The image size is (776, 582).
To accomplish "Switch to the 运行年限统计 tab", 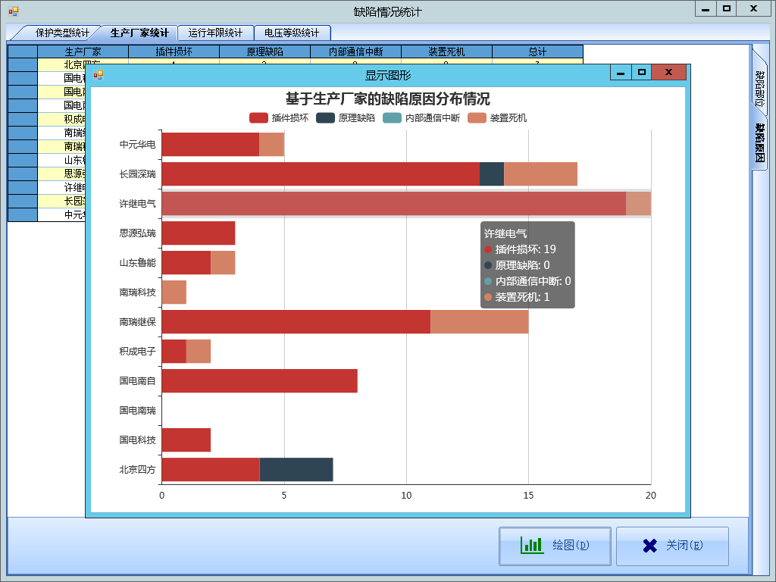I will [x=214, y=33].
